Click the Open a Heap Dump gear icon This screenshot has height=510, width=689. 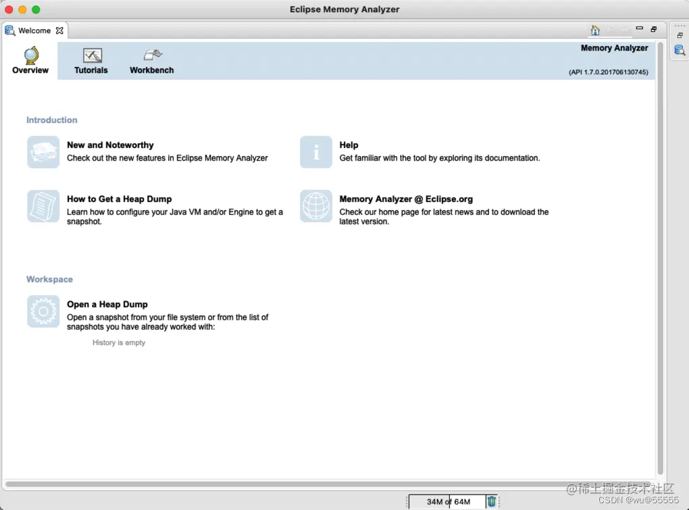pyautogui.click(x=43, y=311)
